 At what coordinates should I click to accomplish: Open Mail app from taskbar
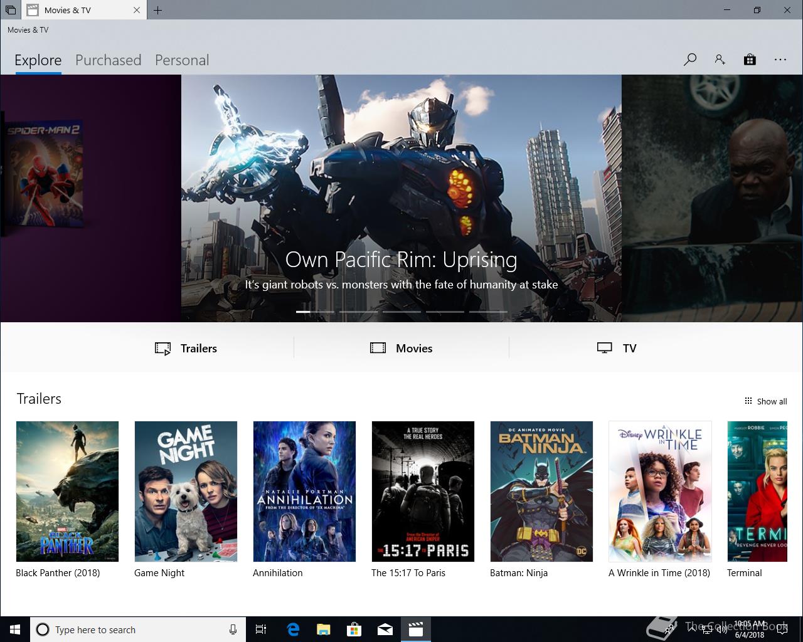pyautogui.click(x=385, y=629)
